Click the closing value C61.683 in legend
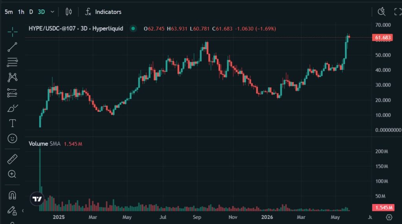Image resolution: width=402 pixels, height=224 pixels. (222, 29)
